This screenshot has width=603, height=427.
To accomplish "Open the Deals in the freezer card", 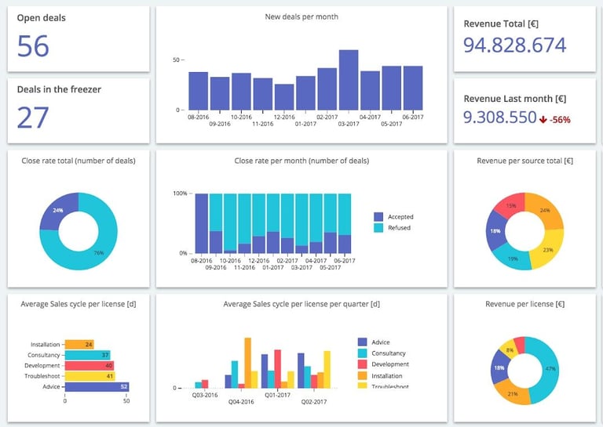I will 79,111.
